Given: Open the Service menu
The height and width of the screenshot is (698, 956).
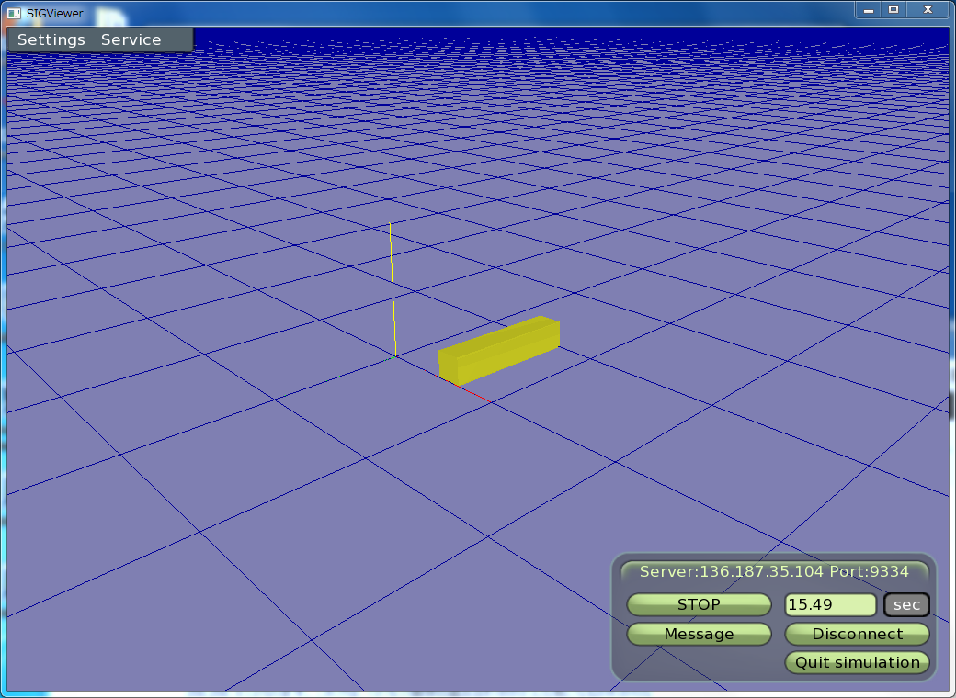Looking at the screenshot, I should coord(131,39).
